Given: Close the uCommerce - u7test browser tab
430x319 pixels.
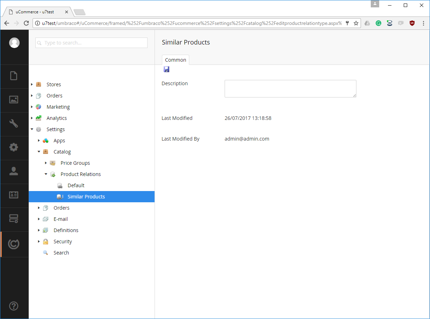Looking at the screenshot, I should point(67,12).
